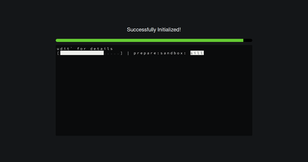Select the highlighted "sill" text in terminal
The image size is (308, 162).
pos(197,53)
